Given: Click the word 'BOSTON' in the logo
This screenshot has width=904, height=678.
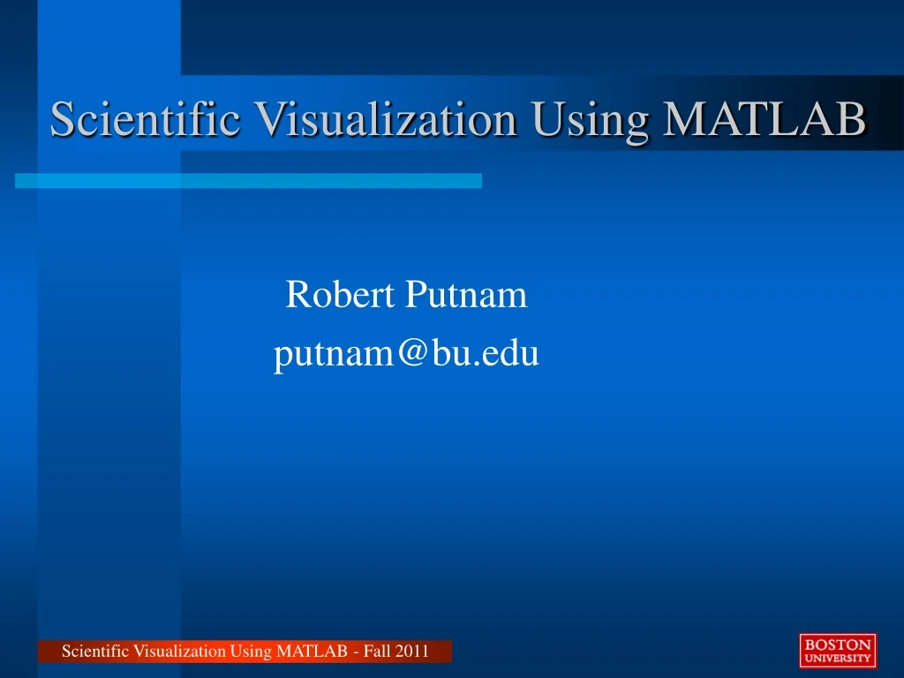Looking at the screenshot, I should pos(837,644).
